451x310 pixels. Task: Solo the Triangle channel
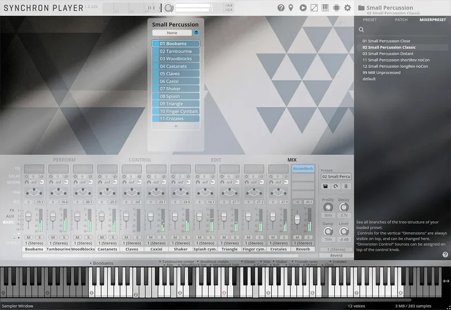pos(235,237)
